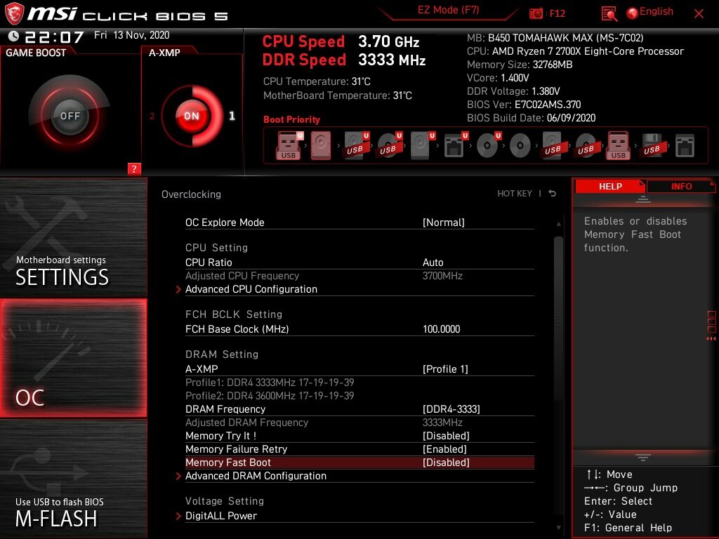
Task: Toggle the GAME BOOST OFF knob
Action: point(70,116)
